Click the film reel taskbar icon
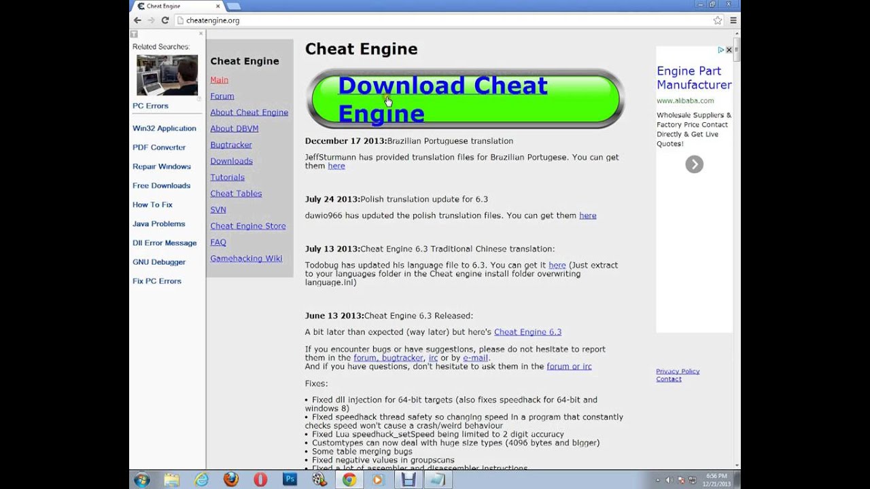 pyautogui.click(x=319, y=479)
